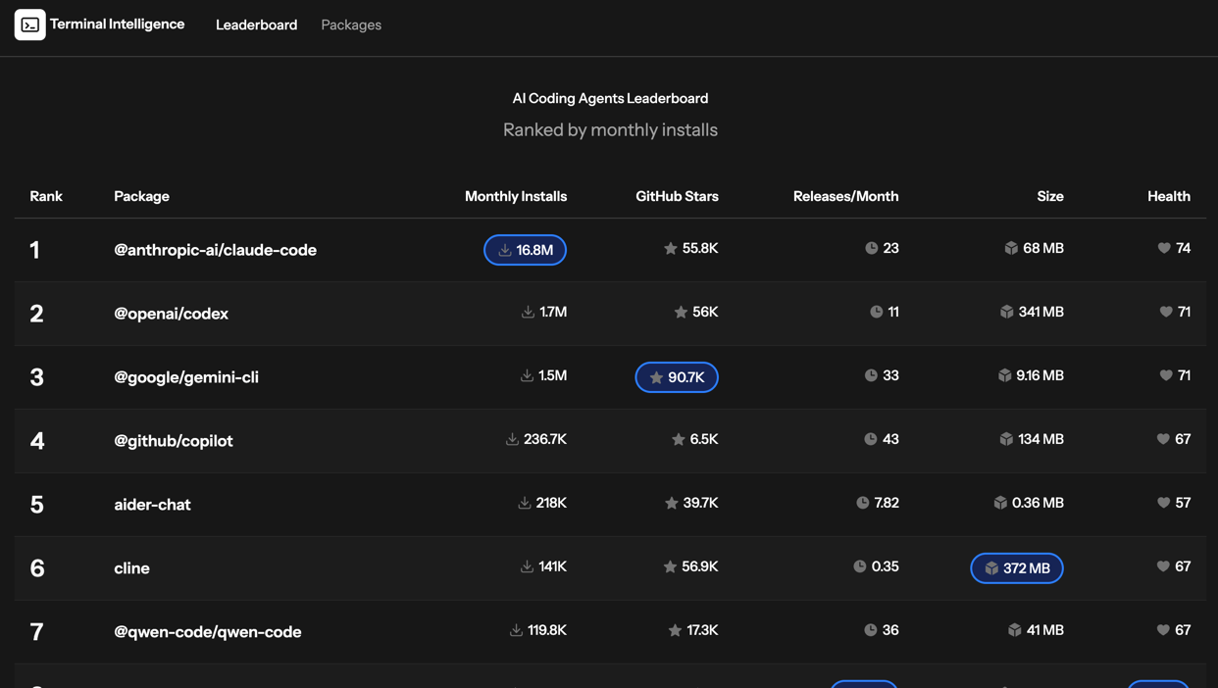
Task: Click the download icon in claude-code's installs badge
Action: tap(504, 250)
